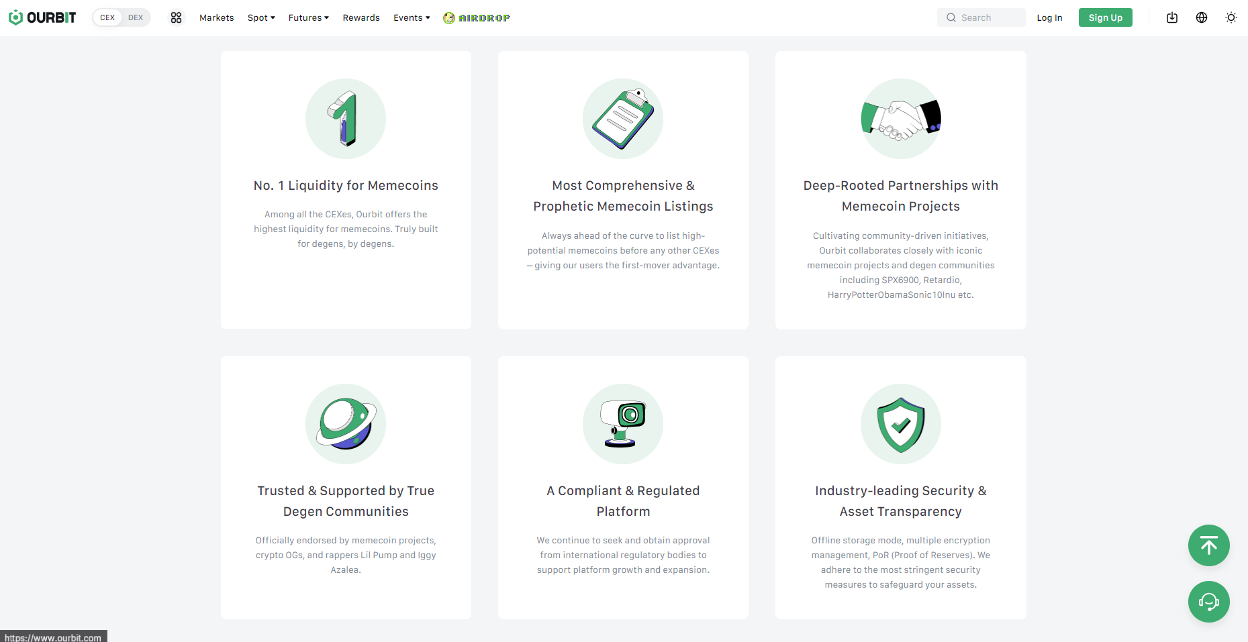1248x642 pixels.
Task: Expand the Spot dropdown menu
Action: tap(261, 17)
